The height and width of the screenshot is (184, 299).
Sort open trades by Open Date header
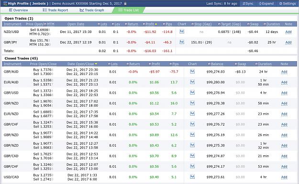pyautogui.click(x=76, y=24)
